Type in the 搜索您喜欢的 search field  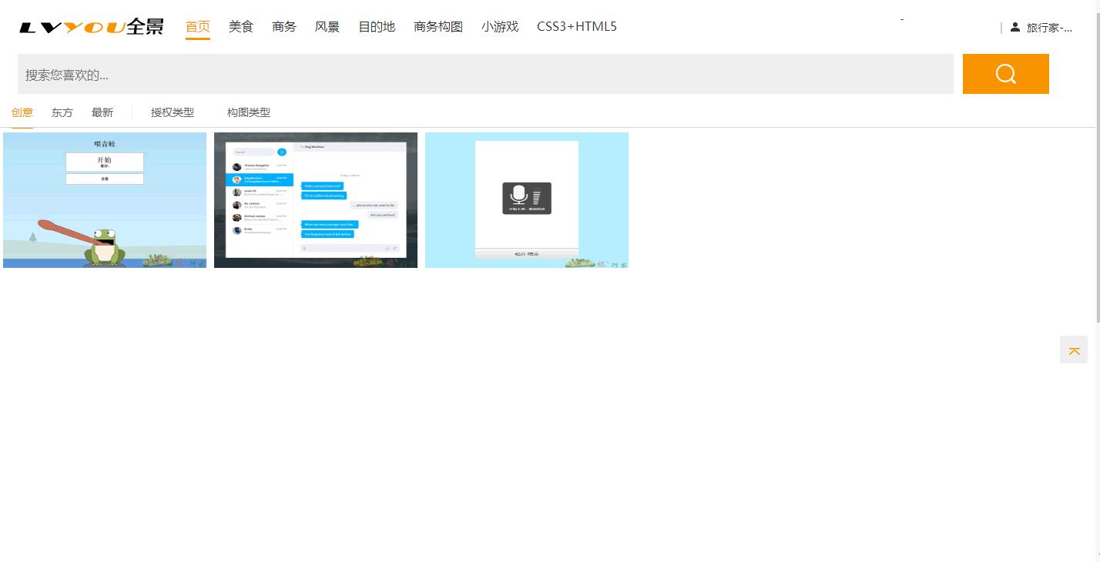pyautogui.click(x=485, y=75)
